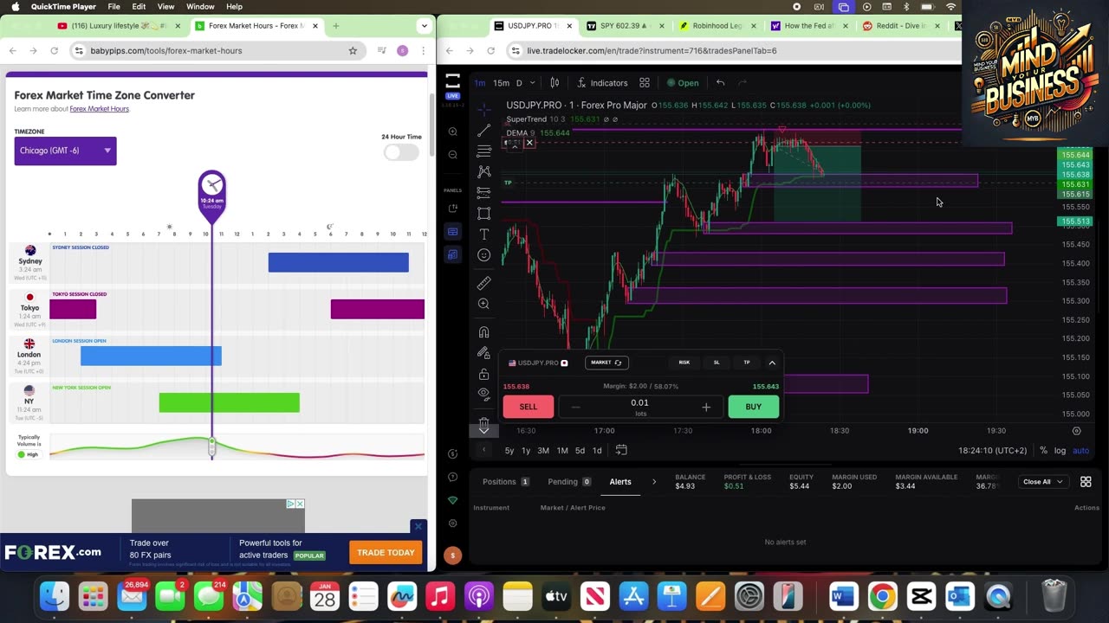Toggle the auto scale mode
This screenshot has width=1109, height=623.
(1081, 451)
